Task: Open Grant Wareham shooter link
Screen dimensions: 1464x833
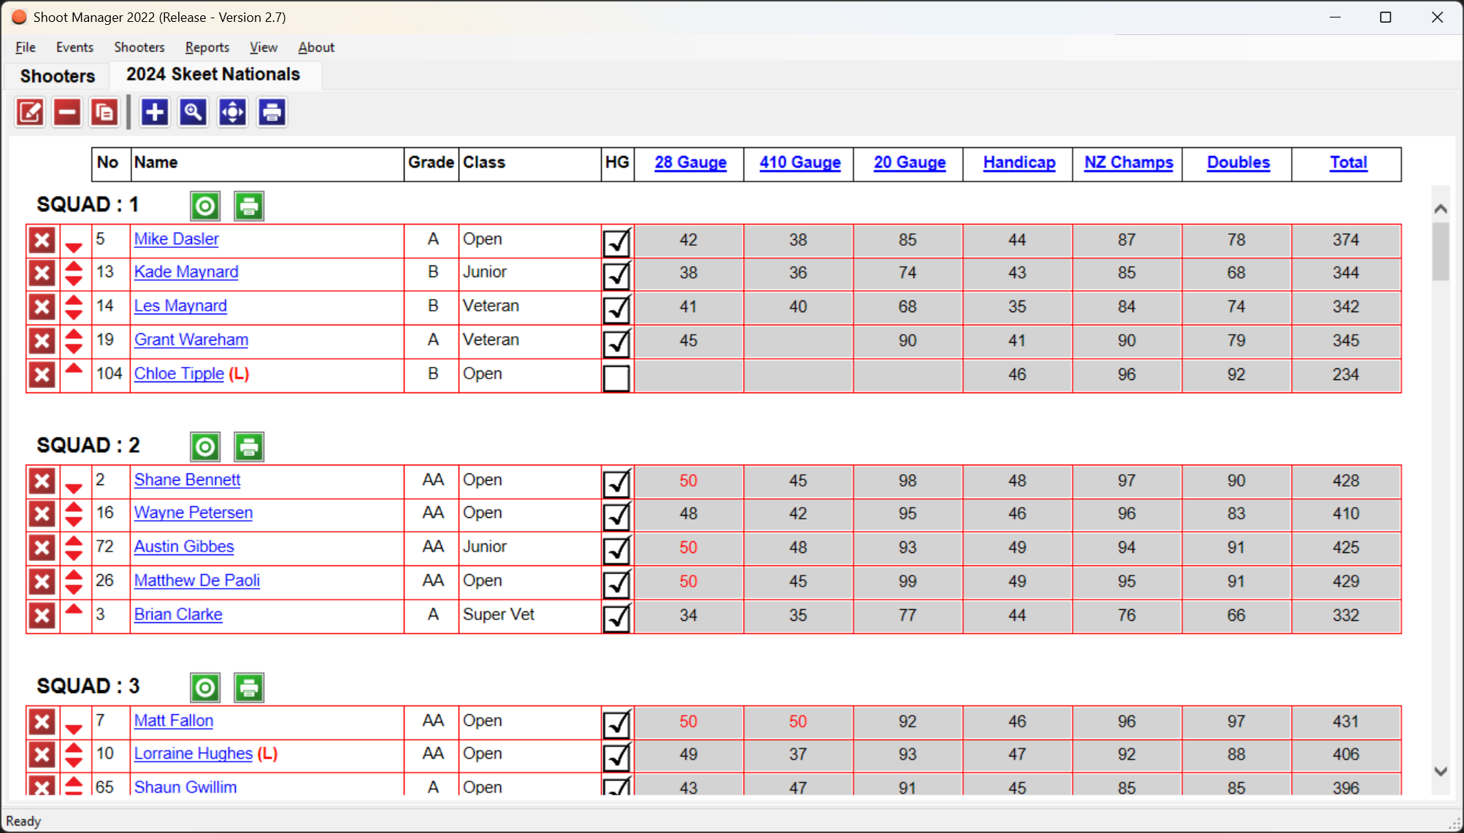Action: [191, 340]
